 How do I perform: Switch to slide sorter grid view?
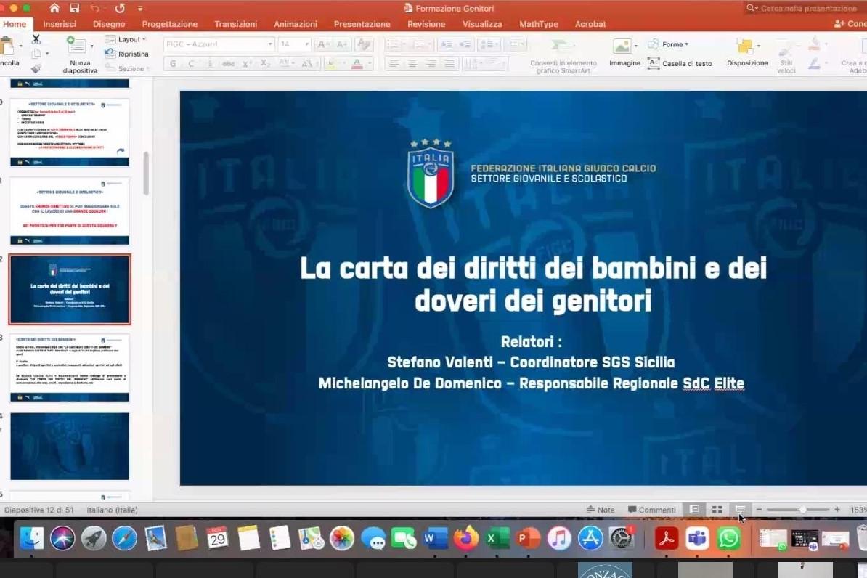[x=717, y=510]
